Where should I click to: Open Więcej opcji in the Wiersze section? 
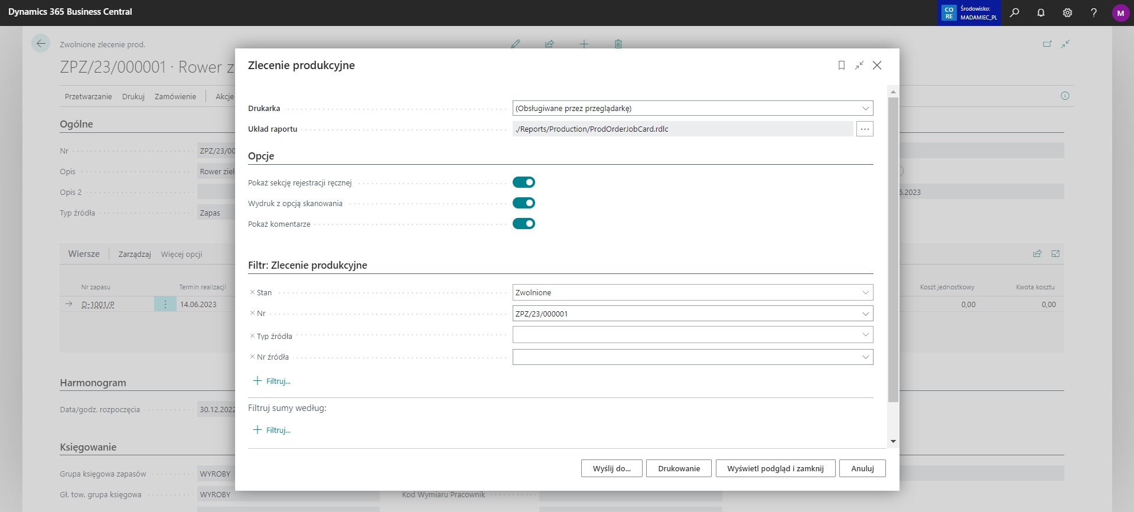point(182,255)
